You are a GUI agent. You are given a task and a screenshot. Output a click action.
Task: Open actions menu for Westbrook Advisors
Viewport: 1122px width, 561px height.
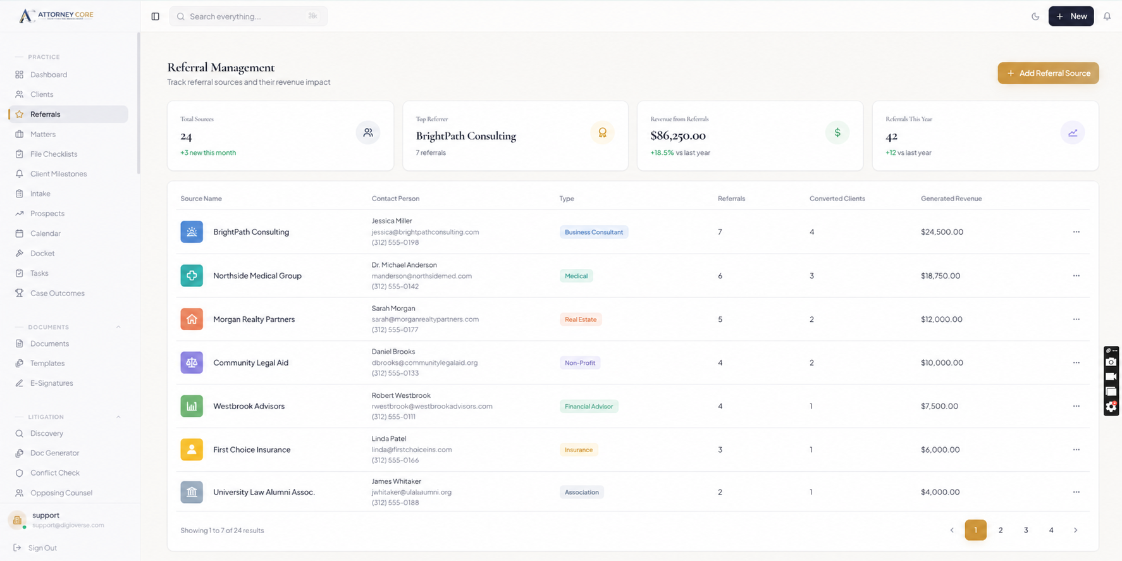click(1076, 406)
